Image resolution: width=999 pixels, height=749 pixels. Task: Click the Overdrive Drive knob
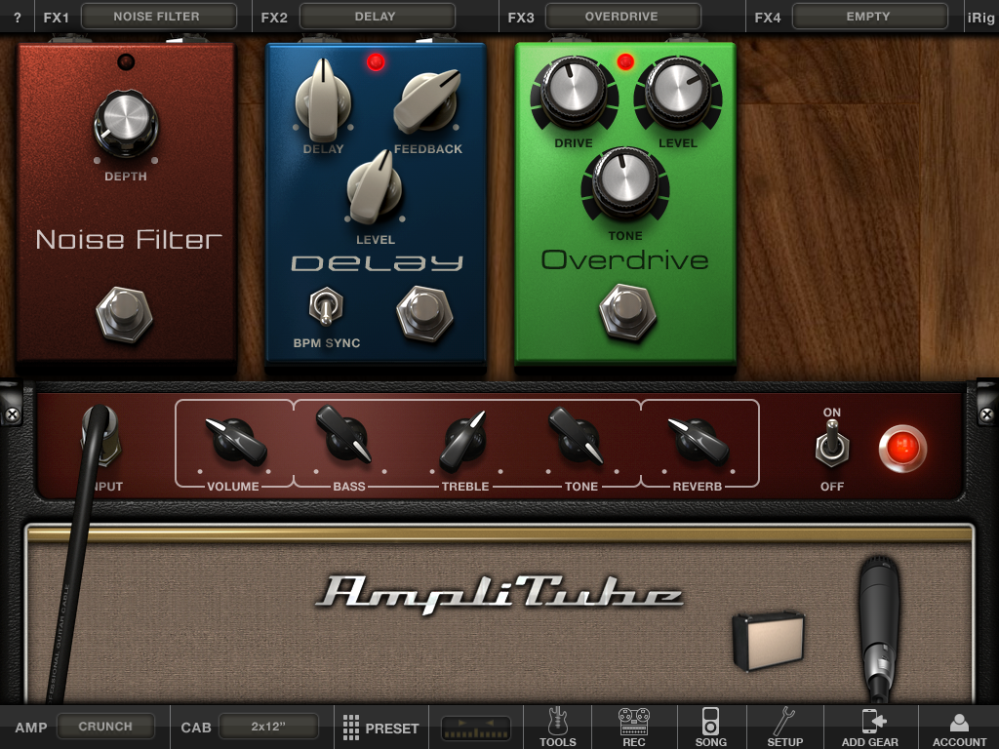tap(574, 93)
